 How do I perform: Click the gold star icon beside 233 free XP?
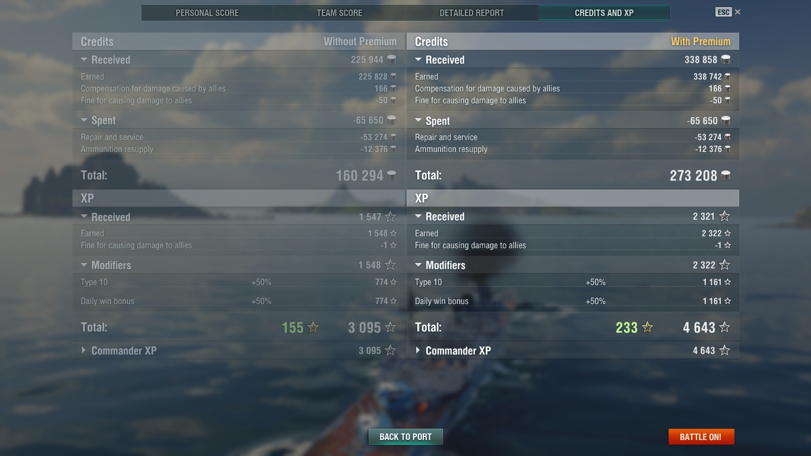click(x=648, y=327)
